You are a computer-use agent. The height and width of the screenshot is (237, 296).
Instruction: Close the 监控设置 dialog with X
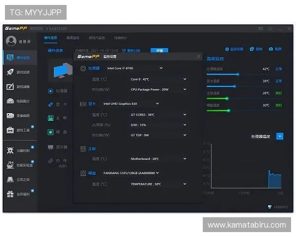(198, 57)
